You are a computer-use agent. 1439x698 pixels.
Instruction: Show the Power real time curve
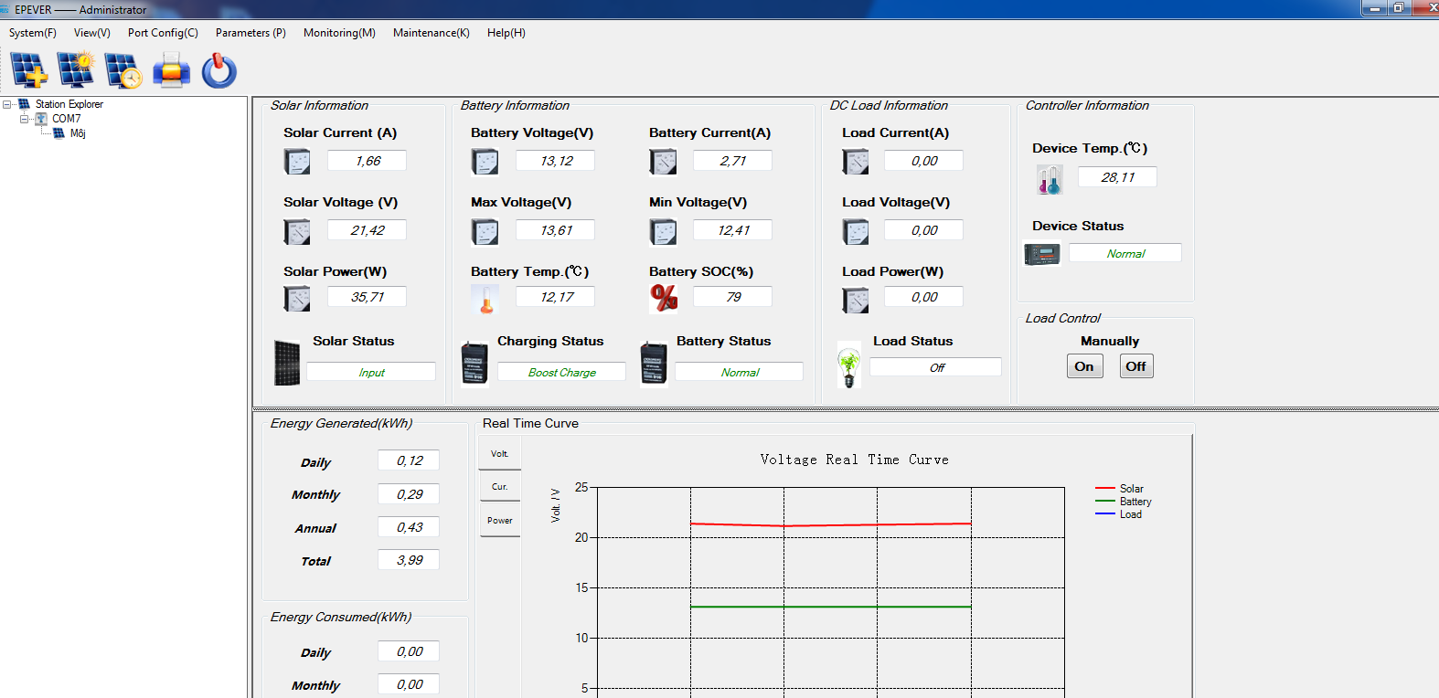pyautogui.click(x=499, y=521)
